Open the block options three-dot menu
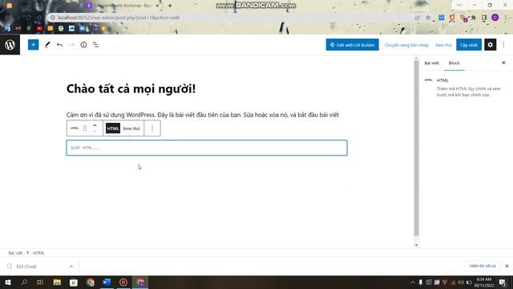The image size is (513, 289). tap(152, 128)
